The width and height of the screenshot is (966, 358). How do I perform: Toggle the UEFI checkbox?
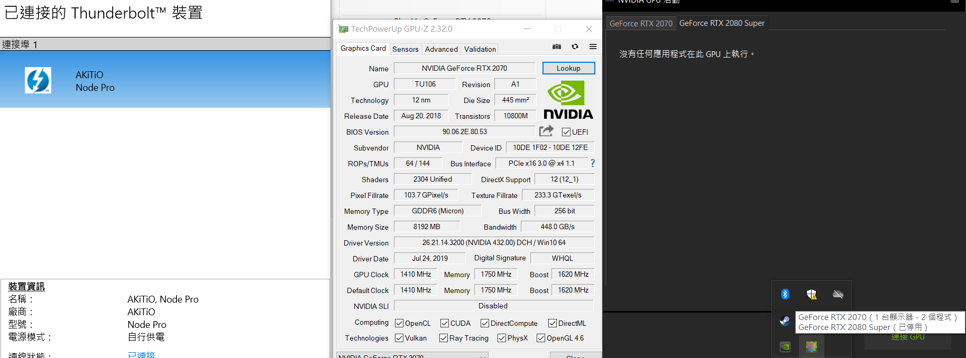point(566,132)
